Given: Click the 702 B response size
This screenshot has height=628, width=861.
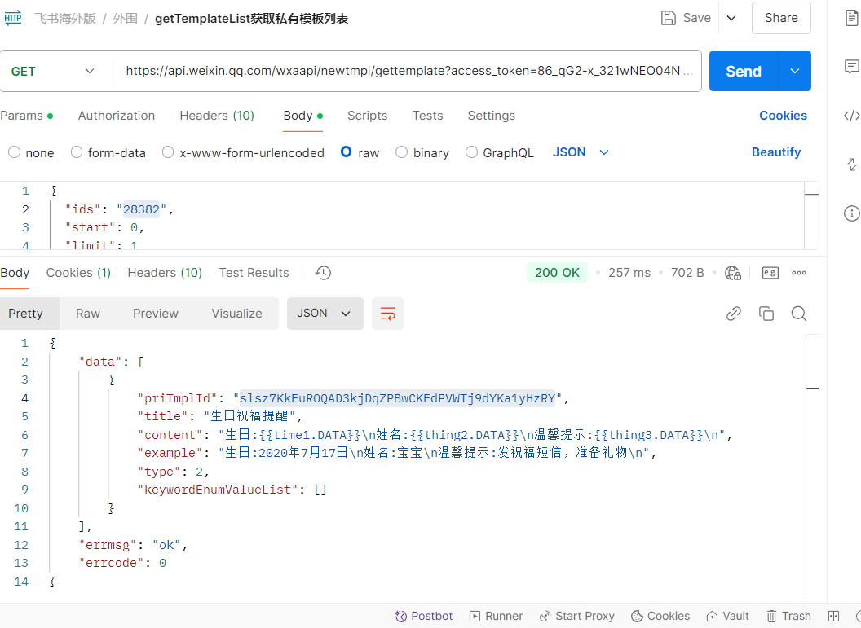Looking at the screenshot, I should (687, 273).
